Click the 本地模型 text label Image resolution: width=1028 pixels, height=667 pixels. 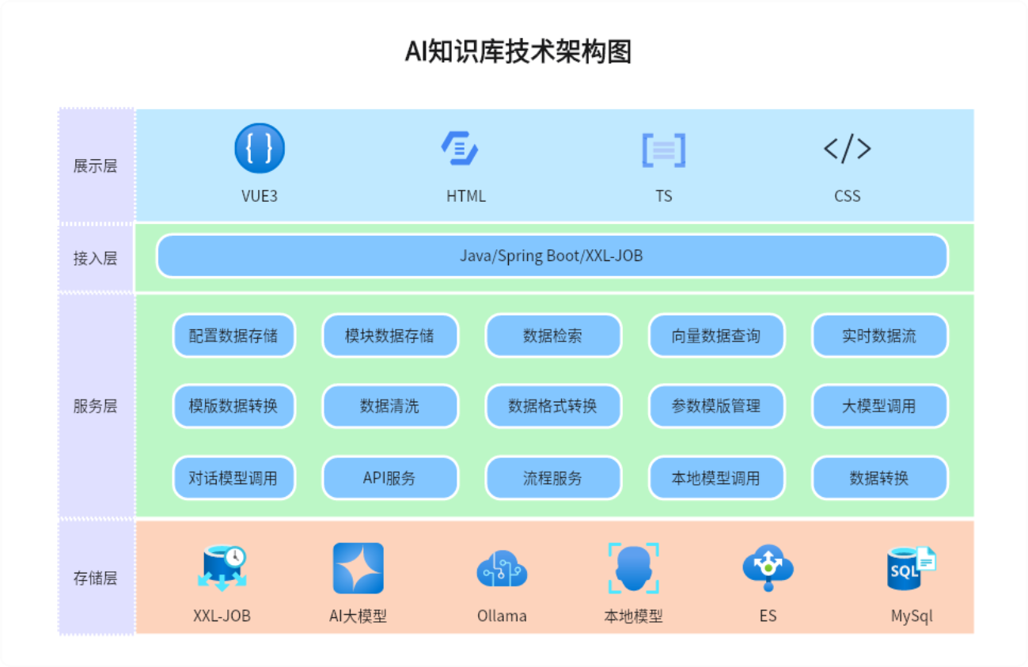point(633,616)
